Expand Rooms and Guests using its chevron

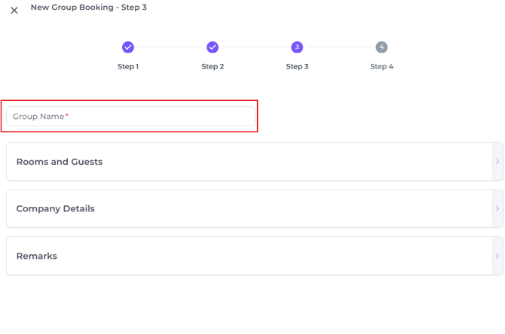[x=497, y=162]
